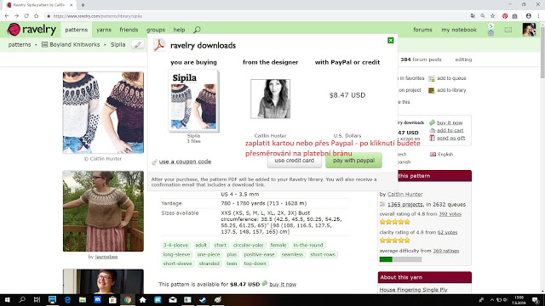Click use a coupon code link
Screen dimensions: 545x306
[x=185, y=161]
